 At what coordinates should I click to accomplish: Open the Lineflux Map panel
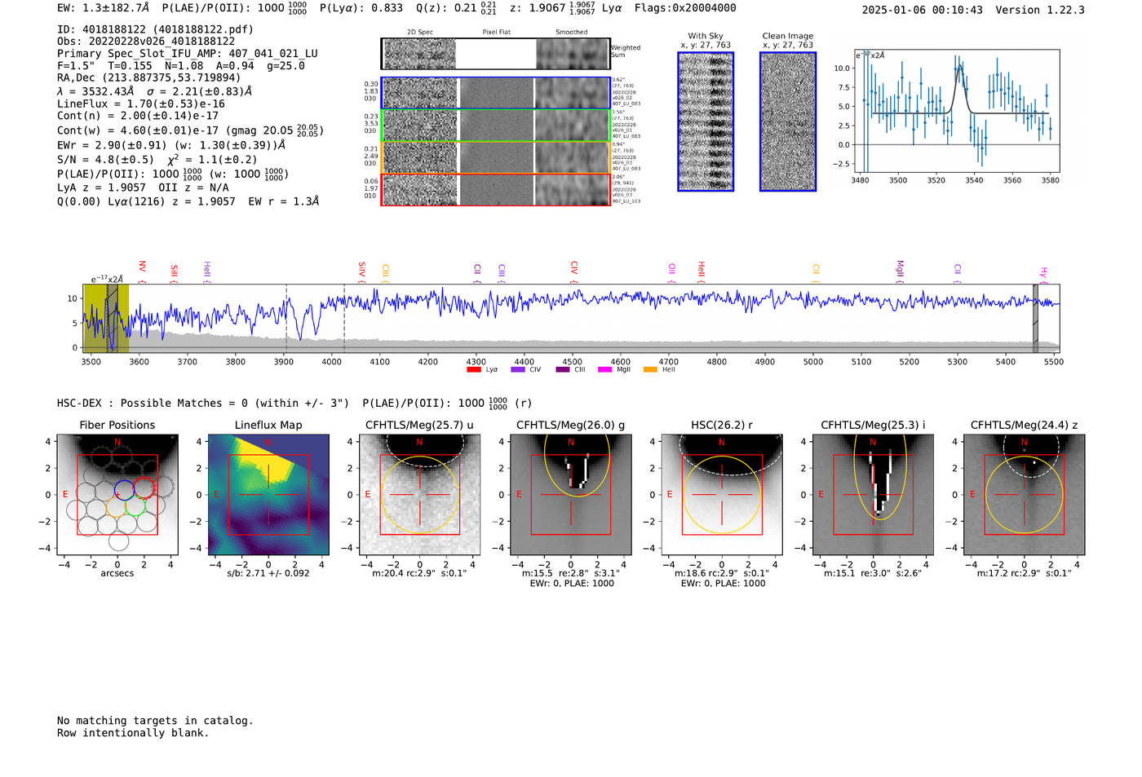pyautogui.click(x=268, y=495)
